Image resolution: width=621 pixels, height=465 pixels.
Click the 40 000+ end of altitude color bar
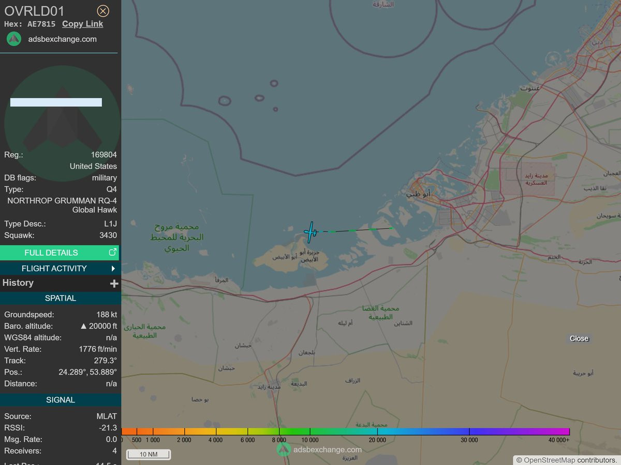coord(559,440)
